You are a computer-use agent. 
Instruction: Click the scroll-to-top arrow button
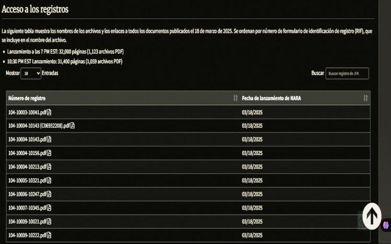pos(372,216)
